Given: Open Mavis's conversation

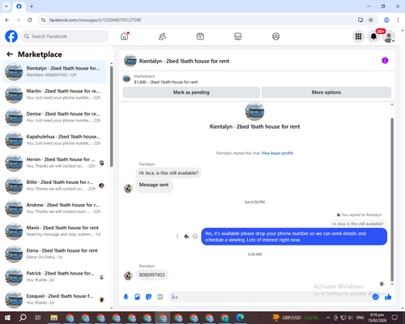Looking at the screenshot, I should click(54, 231).
